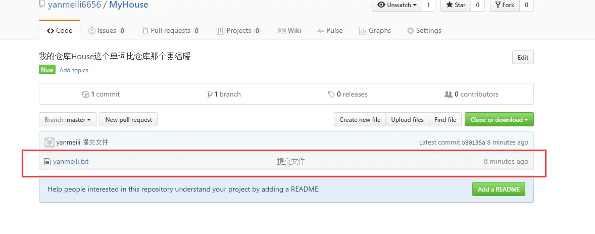Click 8 minutes ago in yanmeili.txt row
This screenshot has width=595, height=234.
[x=506, y=161]
